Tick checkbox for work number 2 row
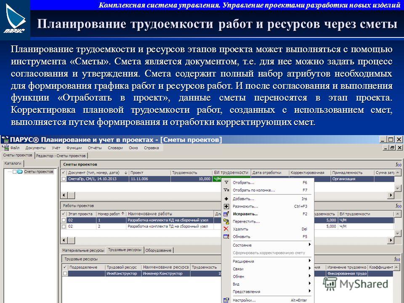This screenshot has height=303, width=404. coord(64,226)
